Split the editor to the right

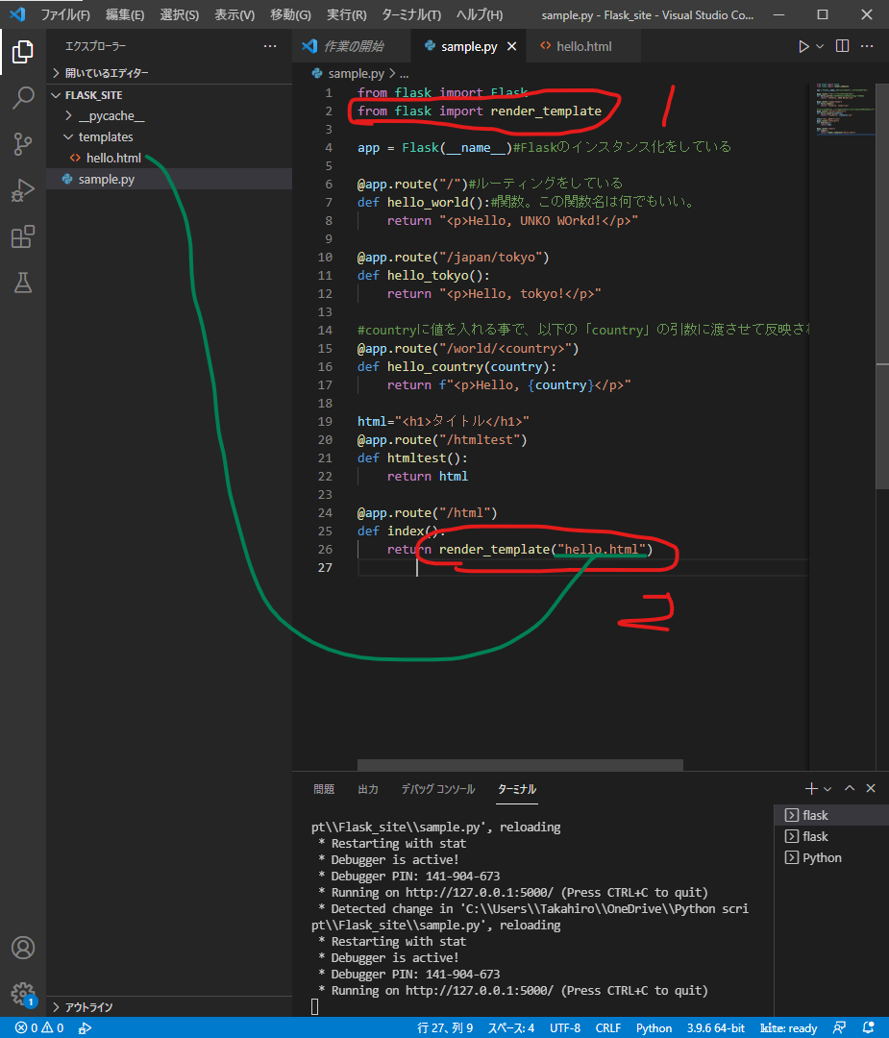click(842, 46)
